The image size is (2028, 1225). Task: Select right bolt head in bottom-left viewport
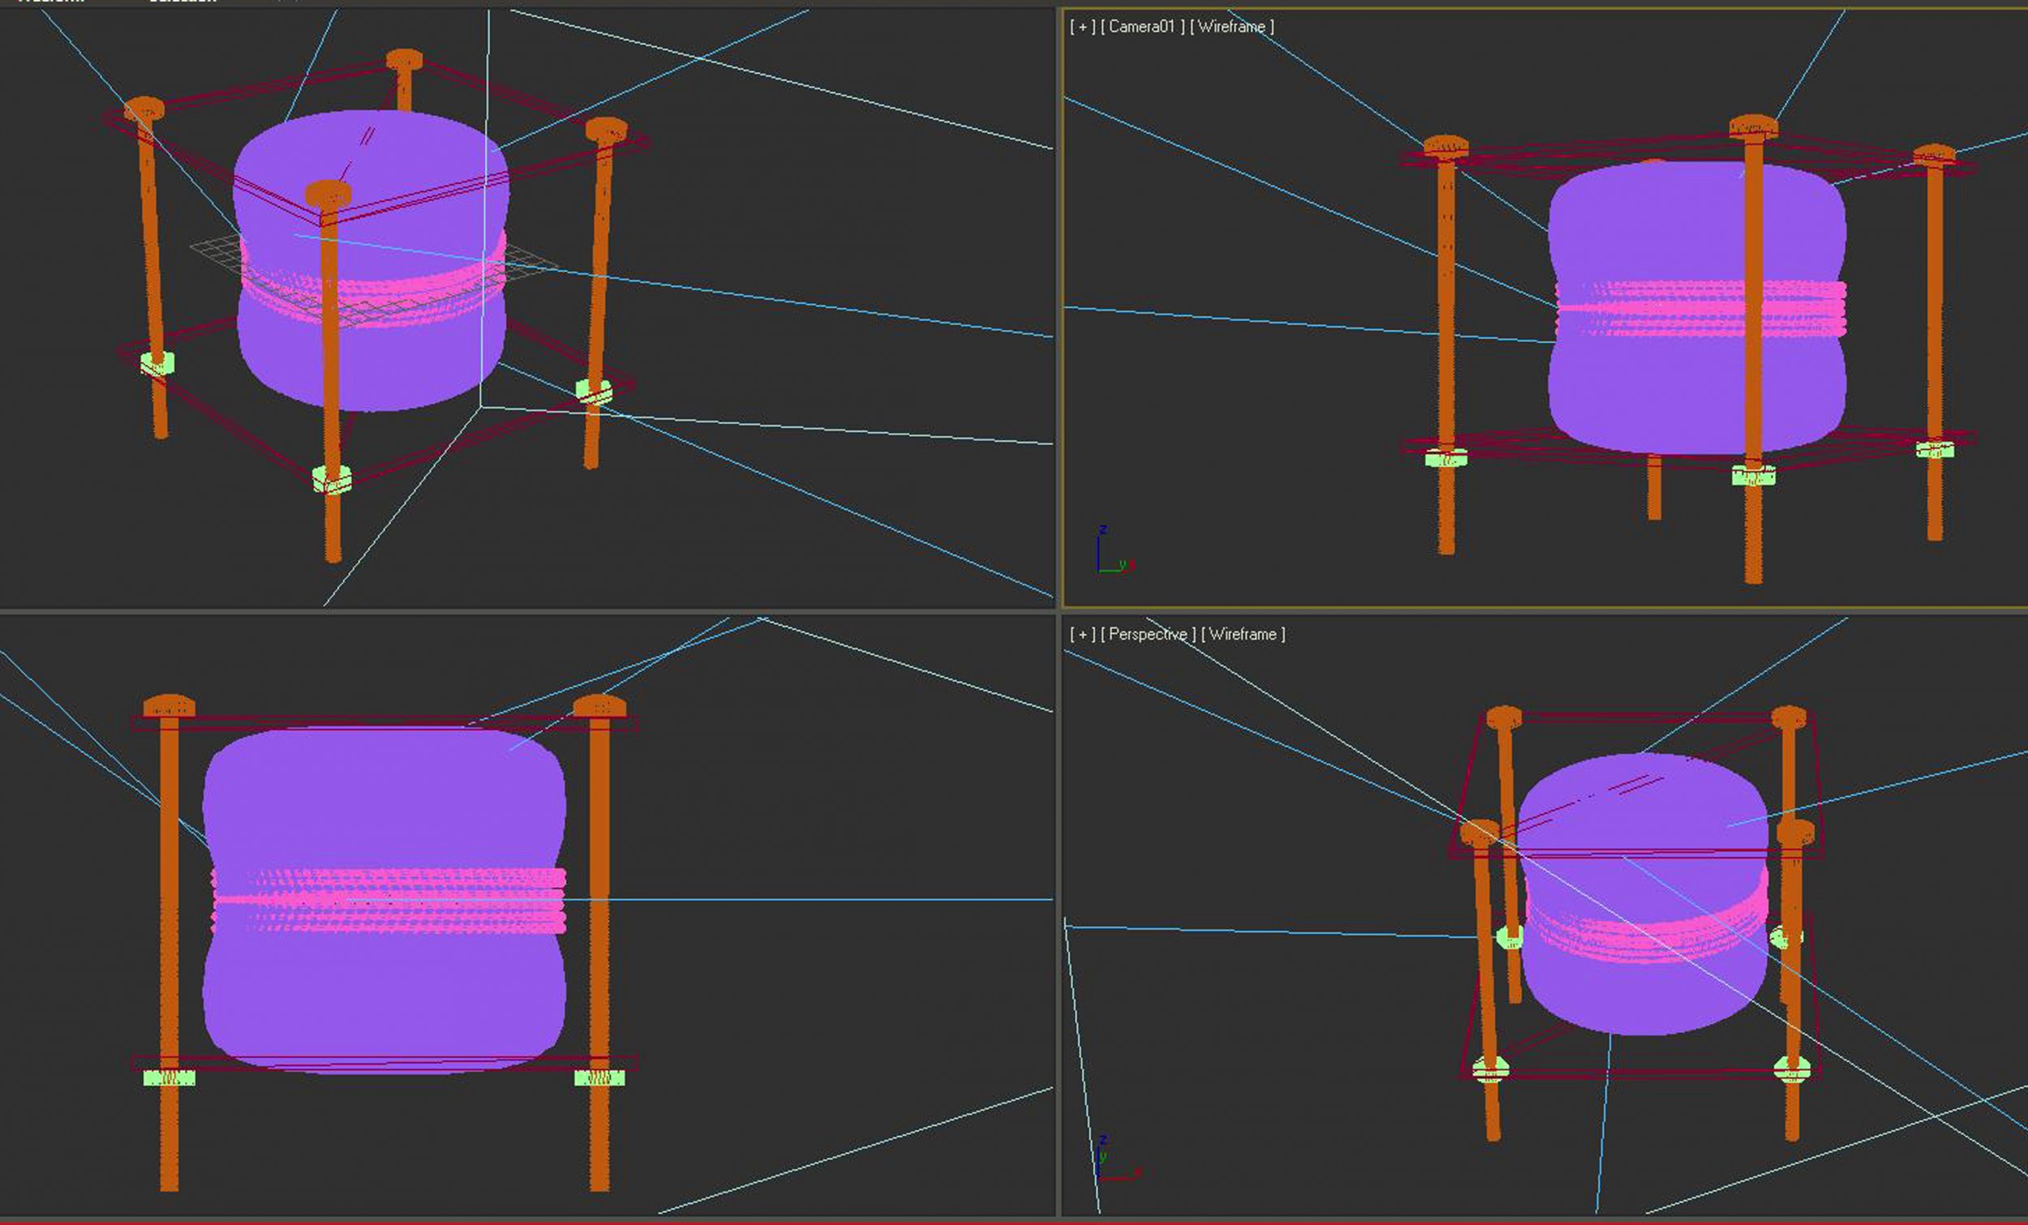599,706
